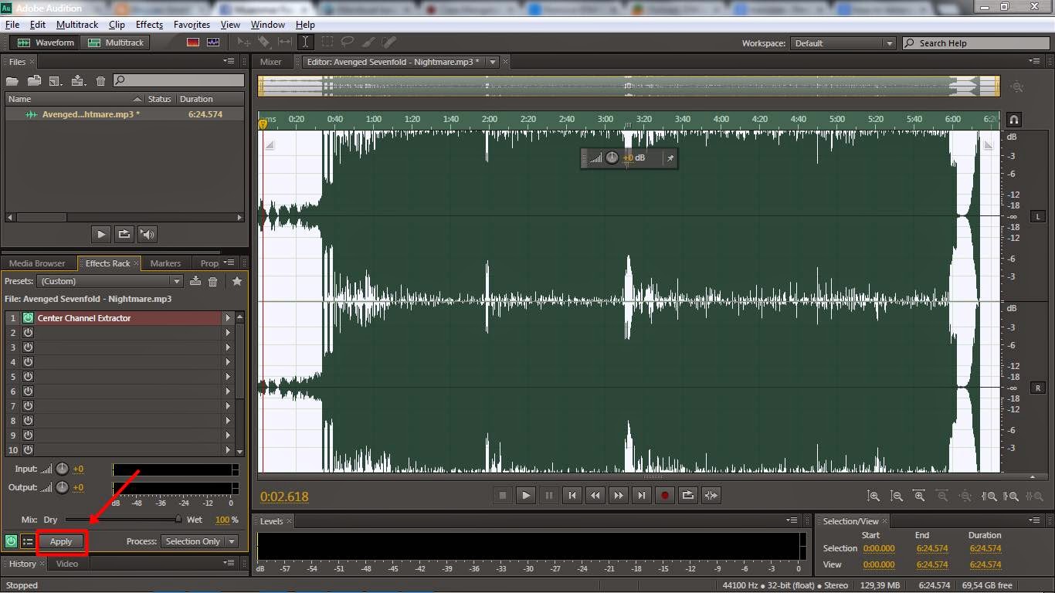The height and width of the screenshot is (593, 1055).
Task: Open the Workspace dropdown
Action: tap(843, 43)
